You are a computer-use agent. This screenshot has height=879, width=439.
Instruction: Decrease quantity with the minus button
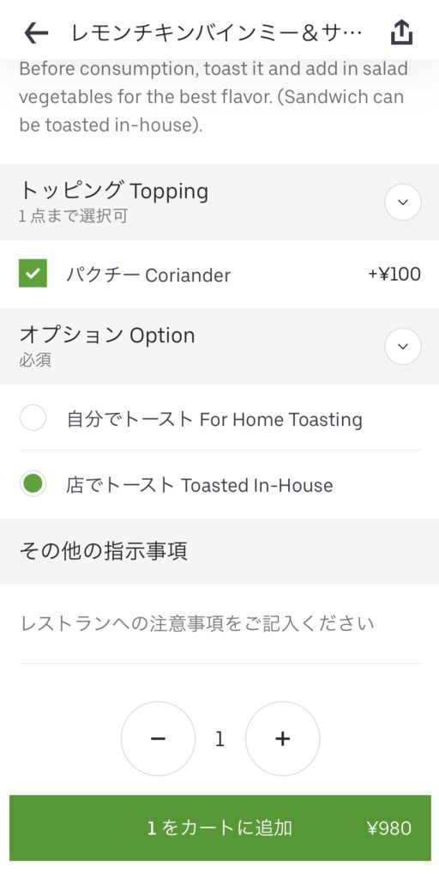(158, 739)
